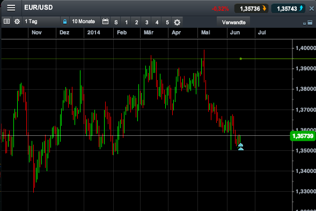Click the minimize panel icon
This screenshot has height=211, width=316.
click(x=304, y=24)
